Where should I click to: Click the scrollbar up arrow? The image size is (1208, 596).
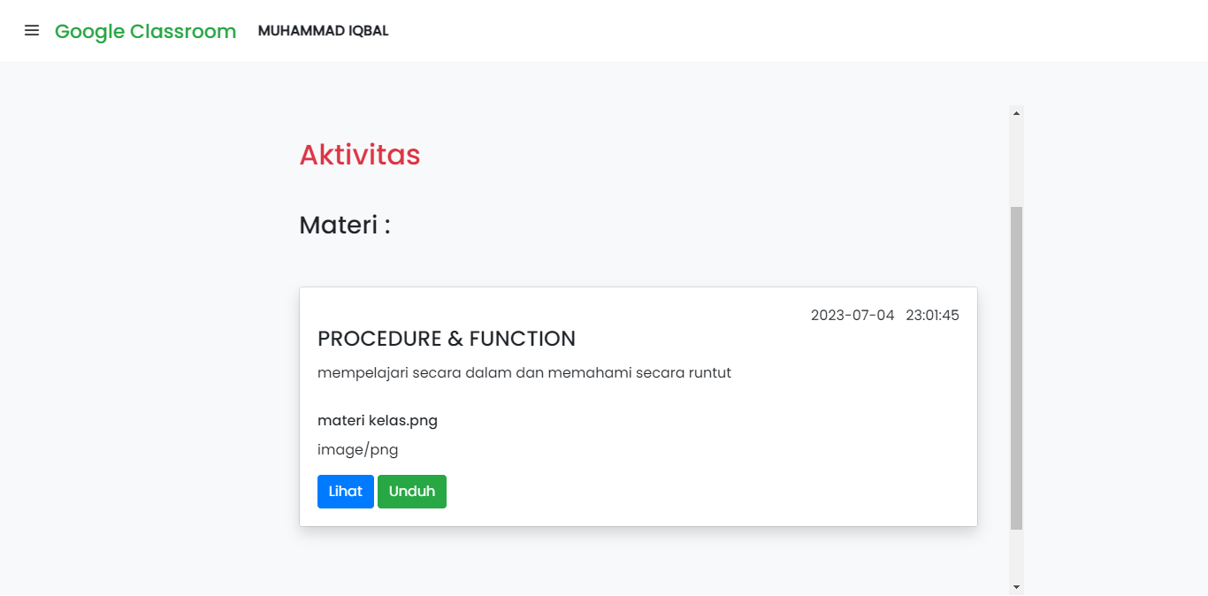[1016, 113]
